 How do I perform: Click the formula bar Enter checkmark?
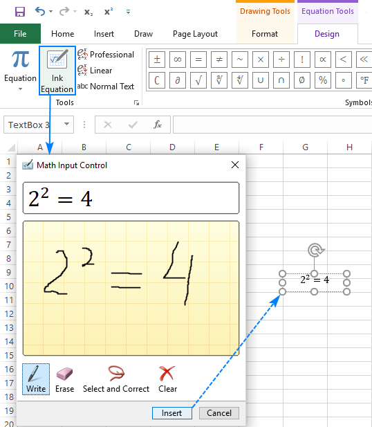133,125
